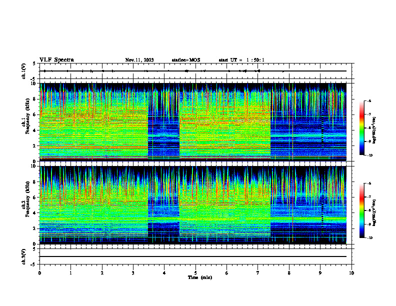Click the "Time (min)" axis label
396x306 pixels.
[x=200, y=277]
